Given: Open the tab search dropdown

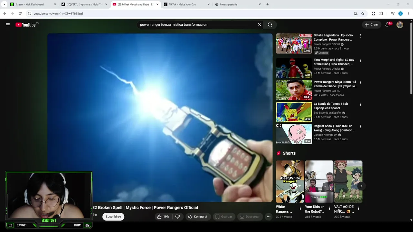Looking at the screenshot, I should pos(4,5).
